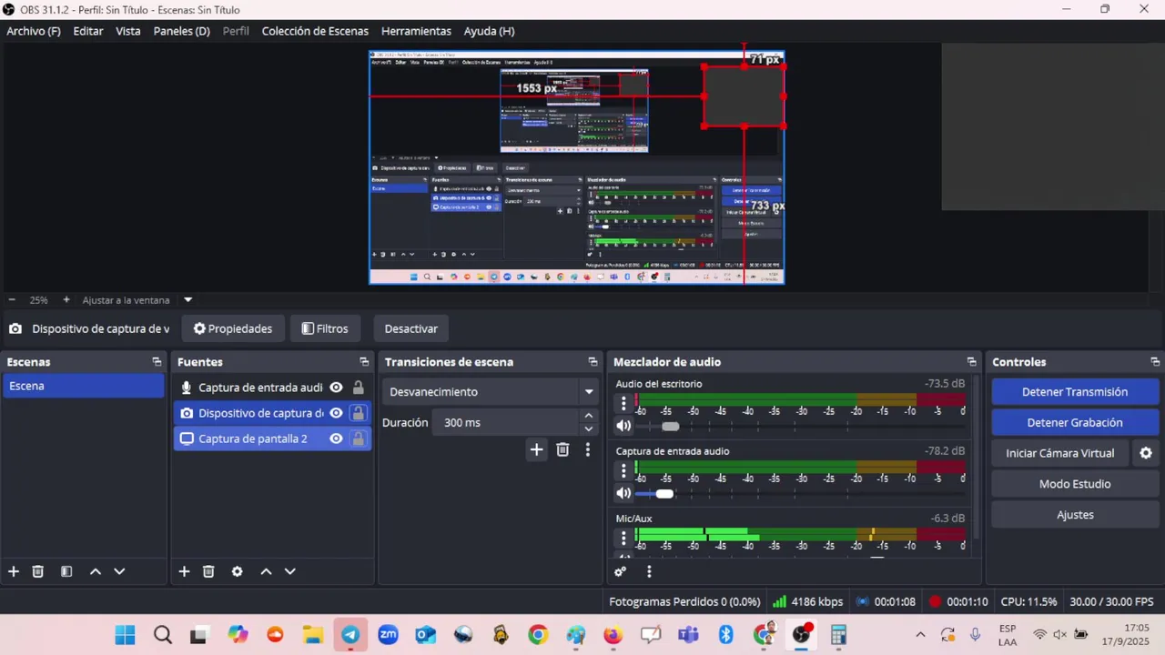The width and height of the screenshot is (1165, 655).
Task: Open source properties gear in the Fuentes toolbar
Action: pos(237,571)
